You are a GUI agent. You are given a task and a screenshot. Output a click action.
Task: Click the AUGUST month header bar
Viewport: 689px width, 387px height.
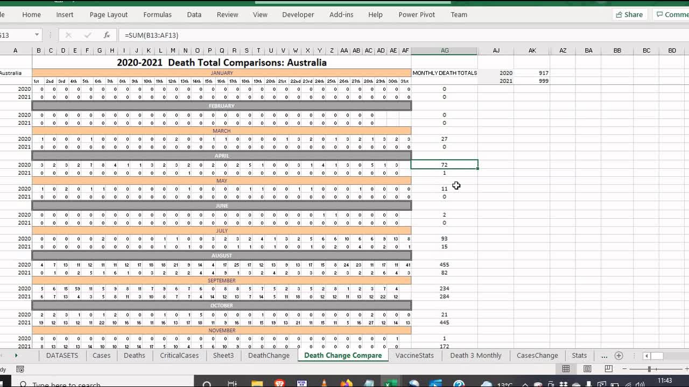(x=222, y=255)
